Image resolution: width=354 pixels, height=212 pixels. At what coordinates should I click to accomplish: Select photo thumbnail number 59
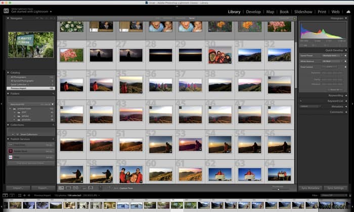pos(131,174)
